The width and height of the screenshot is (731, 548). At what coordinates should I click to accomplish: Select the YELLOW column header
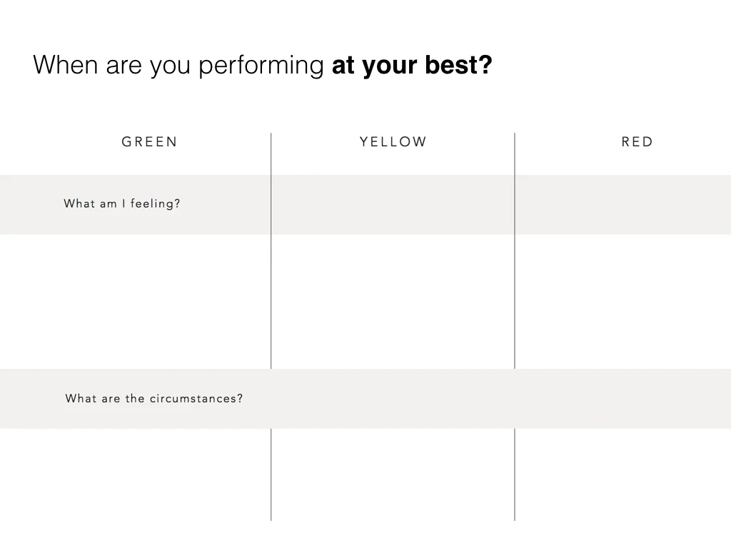393,142
